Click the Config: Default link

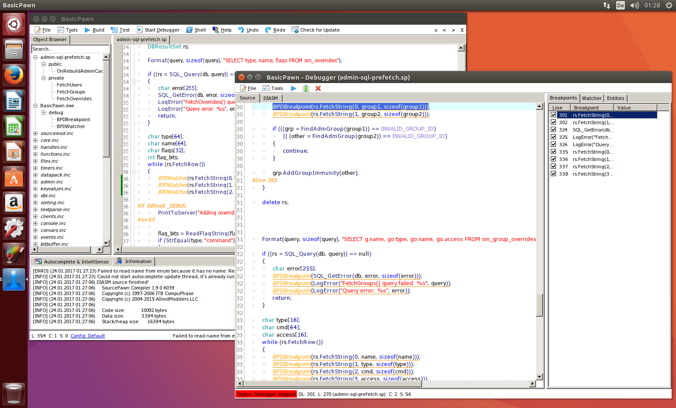(88, 336)
